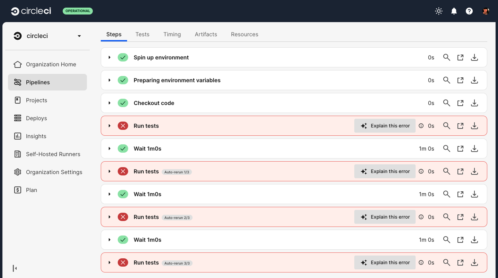This screenshot has width=498, height=278.
Task: Click Explain this error on first Run tests
Action: [x=385, y=126]
